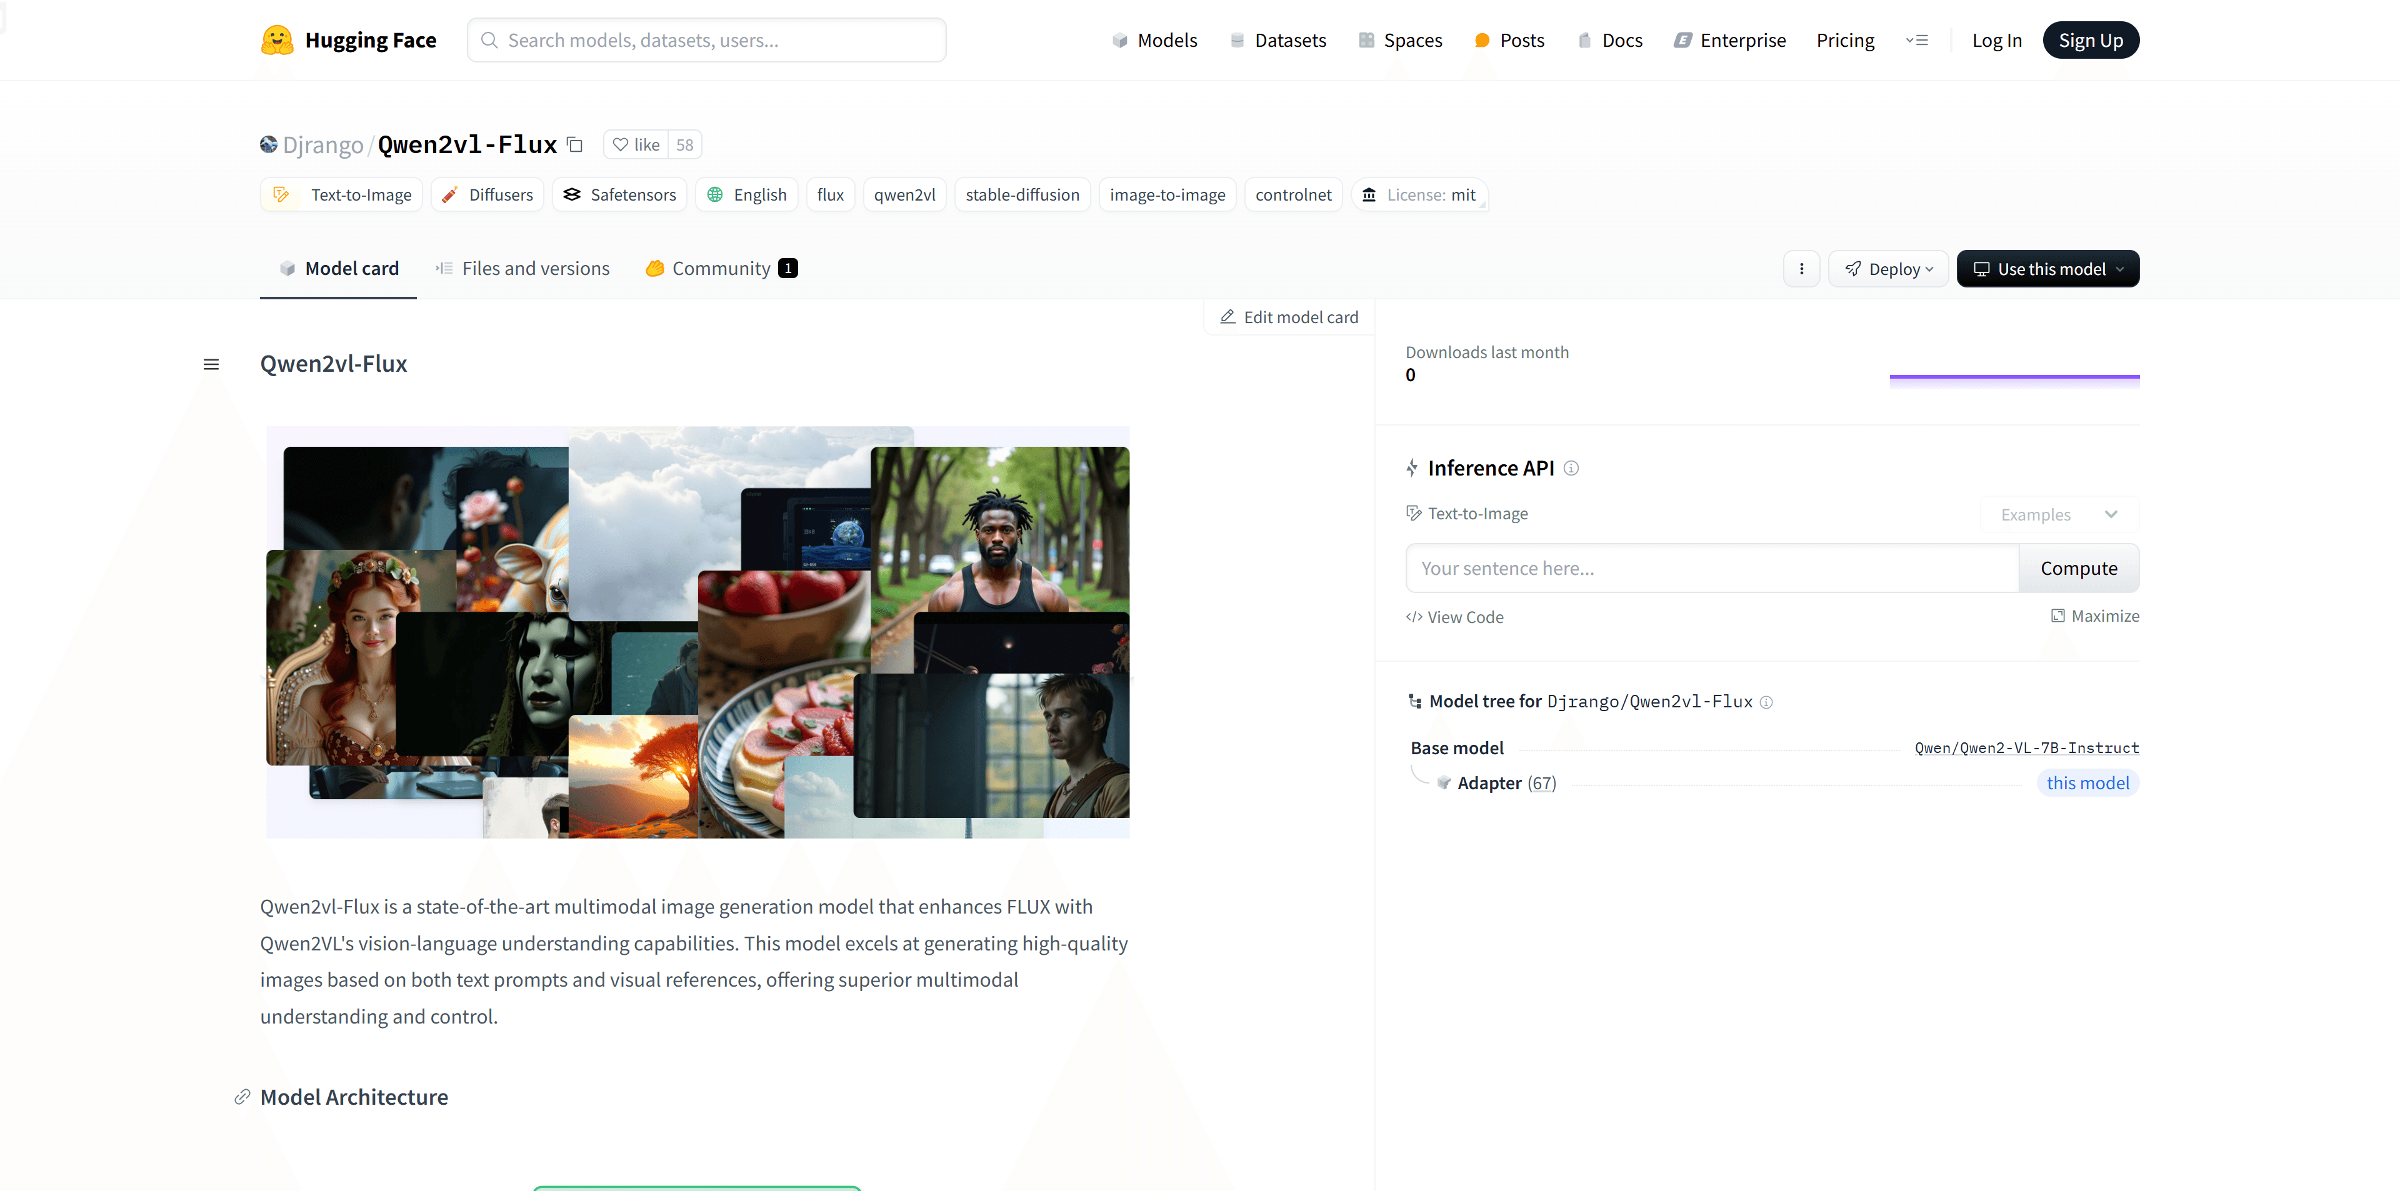2400x1191 pixels.
Task: Click the qwen2vl tag
Action: 904,194
